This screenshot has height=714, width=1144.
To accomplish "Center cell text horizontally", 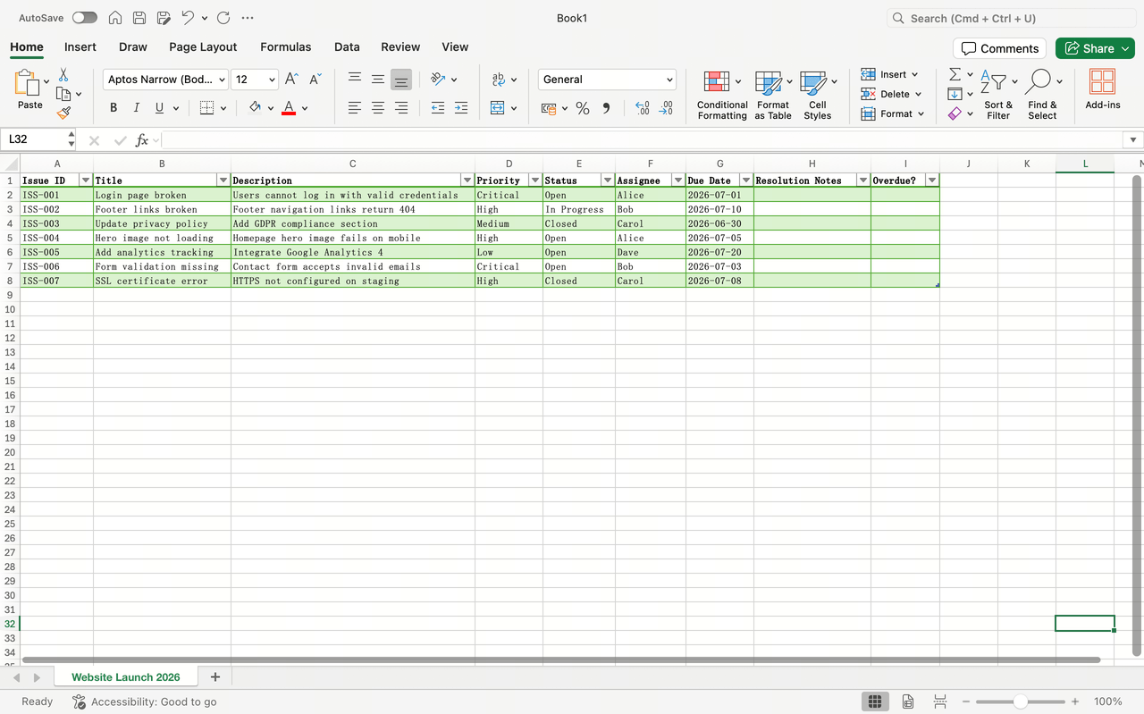I will point(378,108).
